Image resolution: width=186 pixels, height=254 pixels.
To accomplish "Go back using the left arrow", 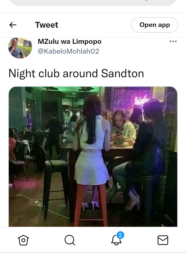I will pos(13,25).
